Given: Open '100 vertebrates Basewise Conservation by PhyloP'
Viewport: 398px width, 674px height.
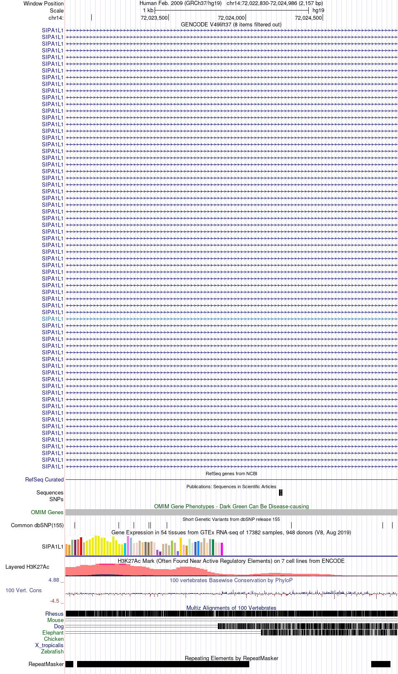Looking at the screenshot, I should [x=231, y=580].
